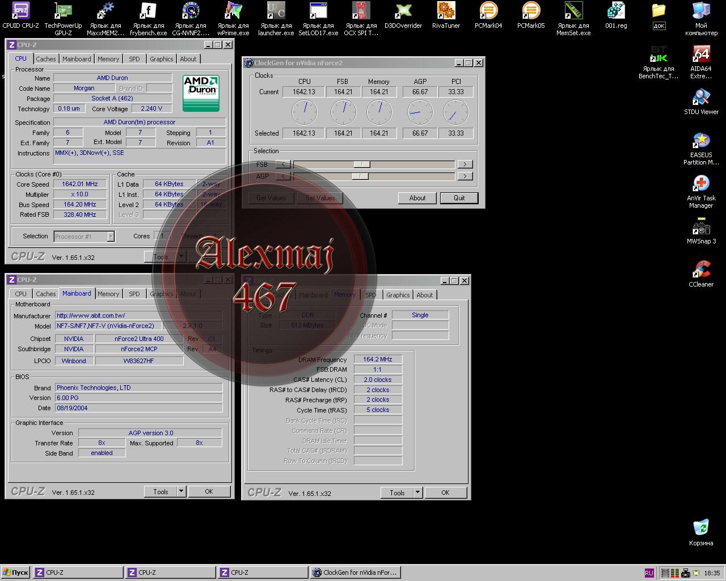Open the About tab in top CPU-Z window
This screenshot has width=726, height=581.
click(188, 59)
